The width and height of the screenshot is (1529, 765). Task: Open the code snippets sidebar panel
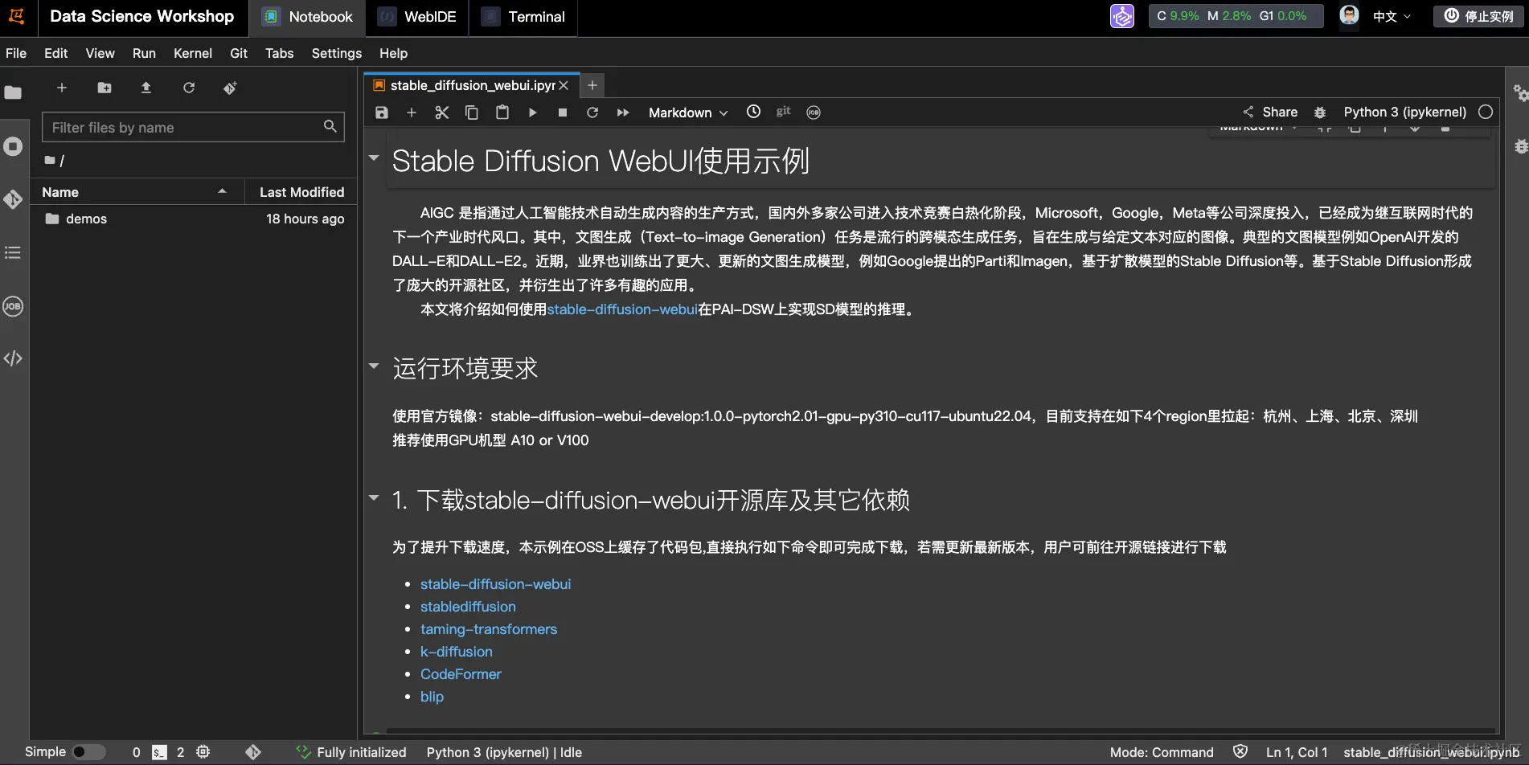coord(13,358)
